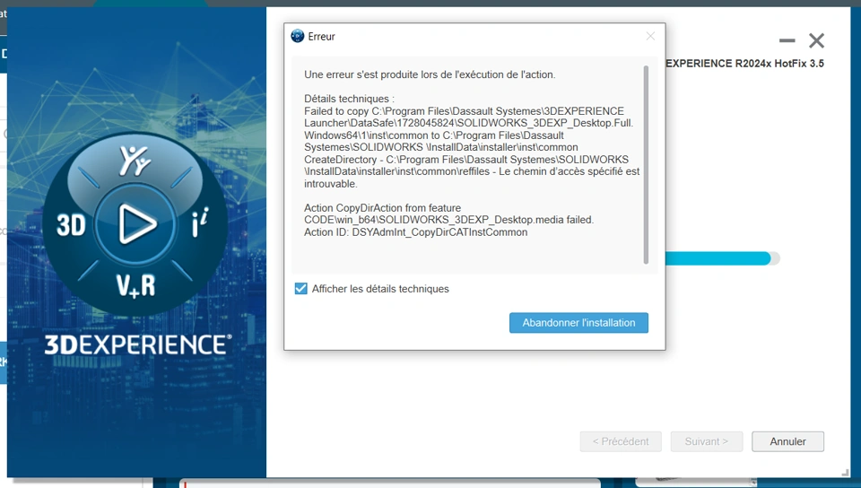Click the 'Afficher les détails techniques' label
The width and height of the screenshot is (861, 488).
coord(380,289)
